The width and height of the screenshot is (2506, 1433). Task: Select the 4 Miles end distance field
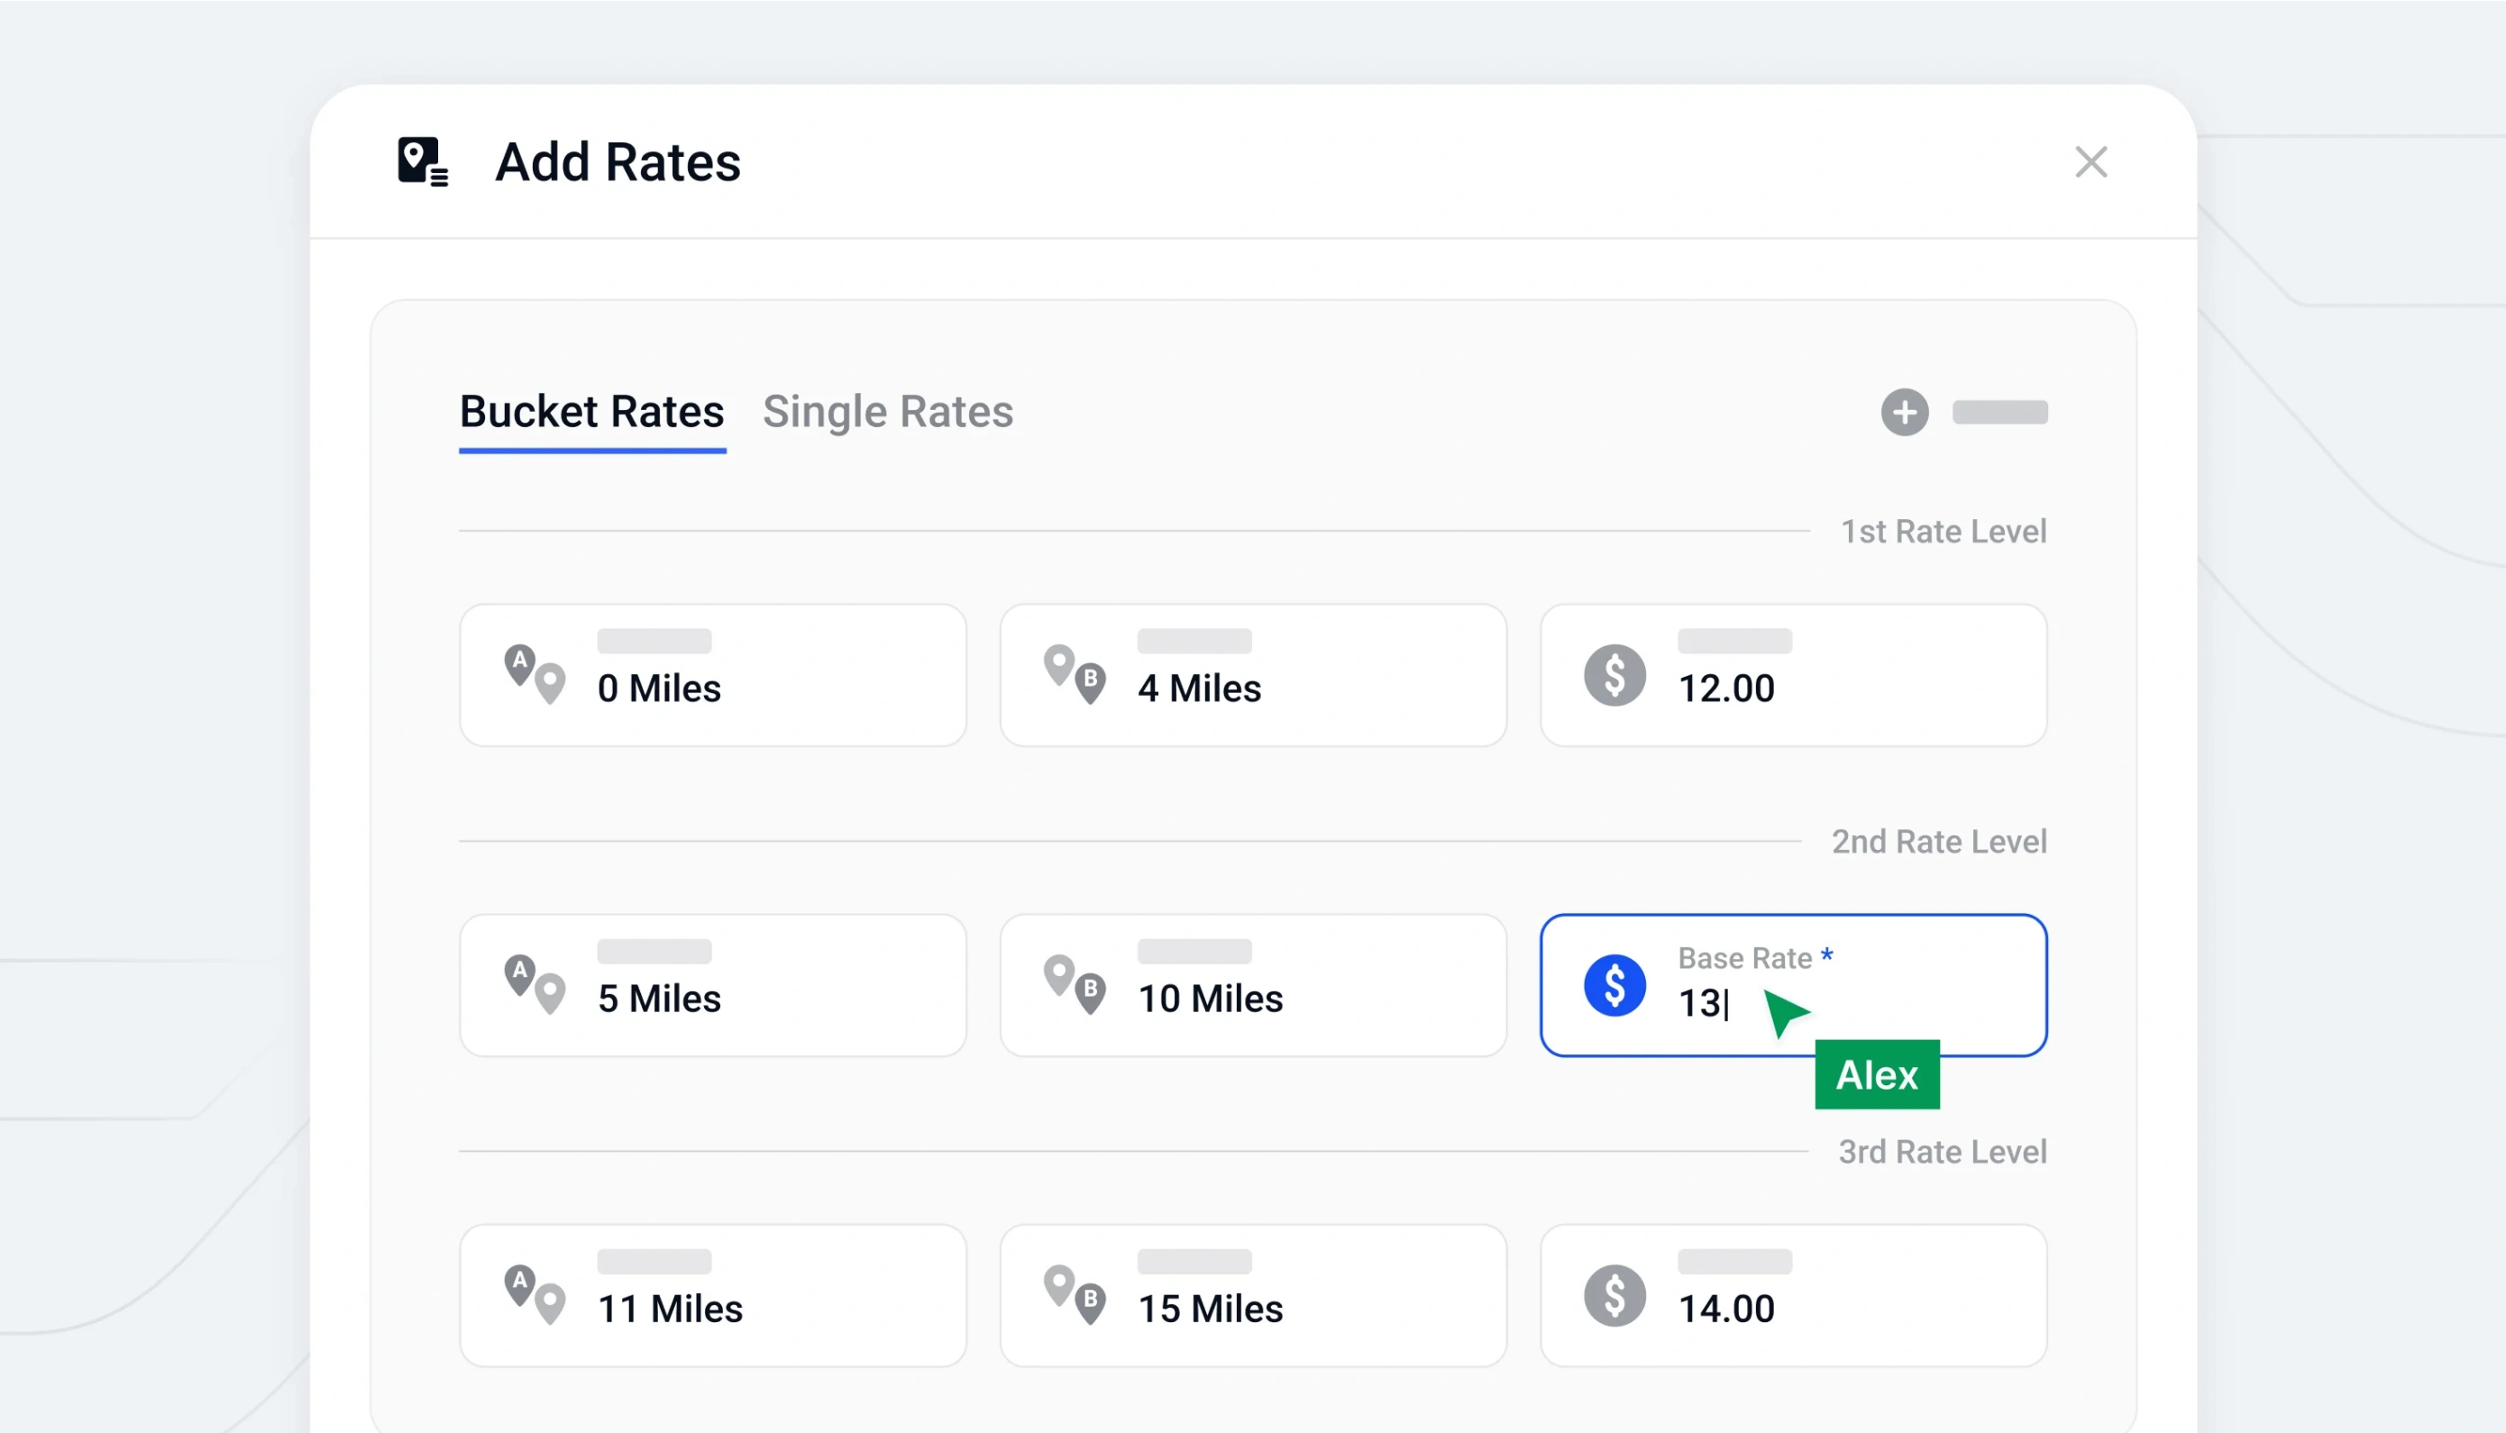1253,675
